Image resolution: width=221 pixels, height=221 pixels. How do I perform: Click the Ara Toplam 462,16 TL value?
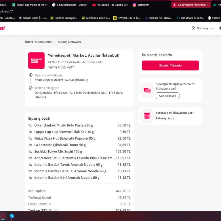point(123,191)
